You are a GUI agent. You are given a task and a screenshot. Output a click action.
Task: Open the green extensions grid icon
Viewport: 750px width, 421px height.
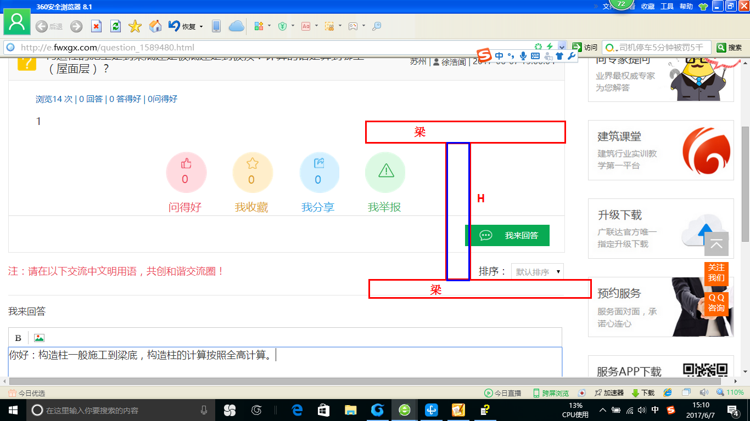(259, 26)
